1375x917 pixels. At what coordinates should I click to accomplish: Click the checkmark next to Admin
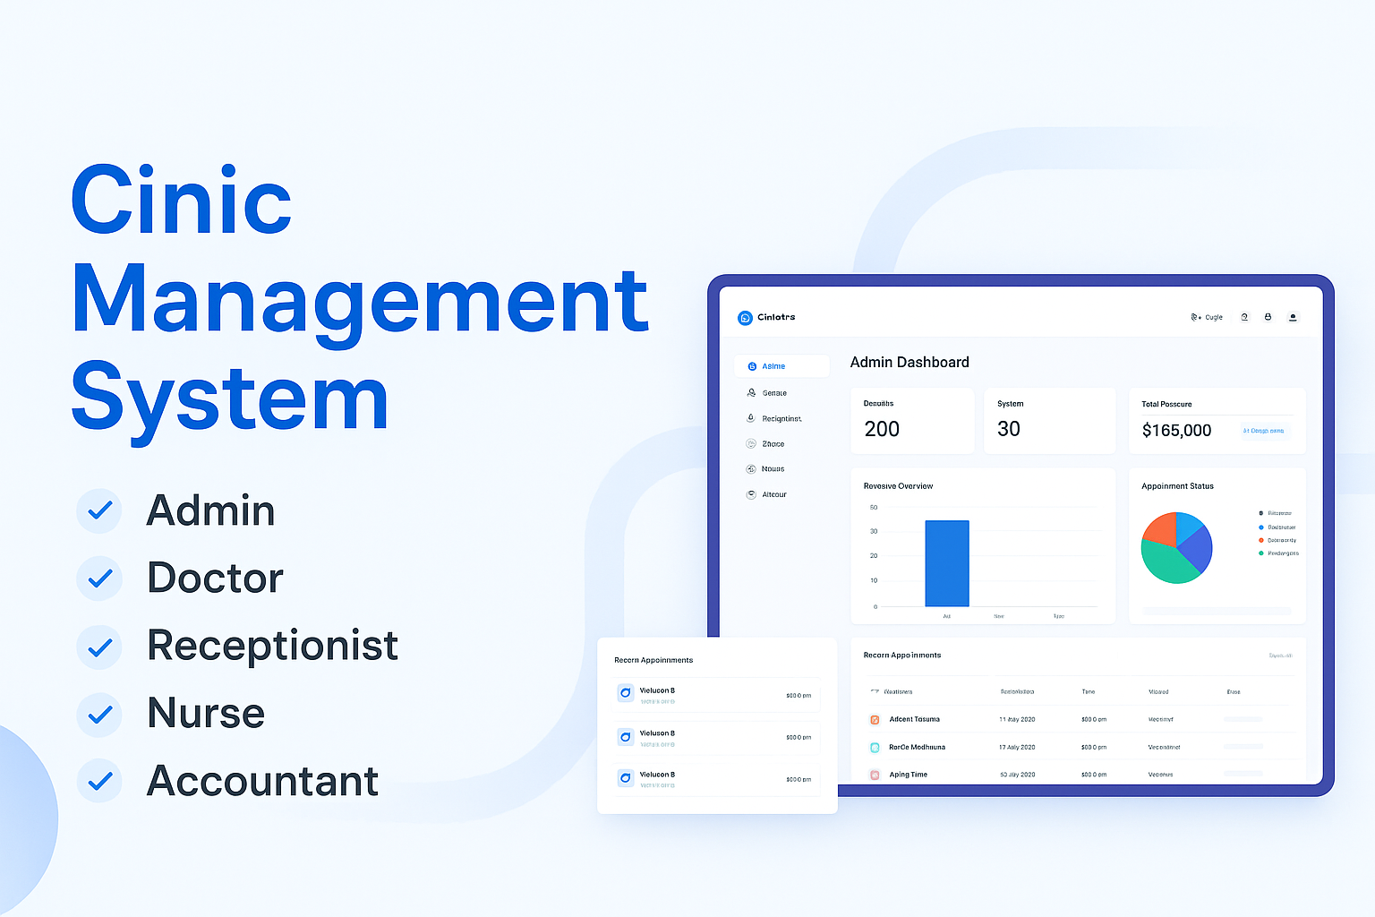(x=99, y=510)
